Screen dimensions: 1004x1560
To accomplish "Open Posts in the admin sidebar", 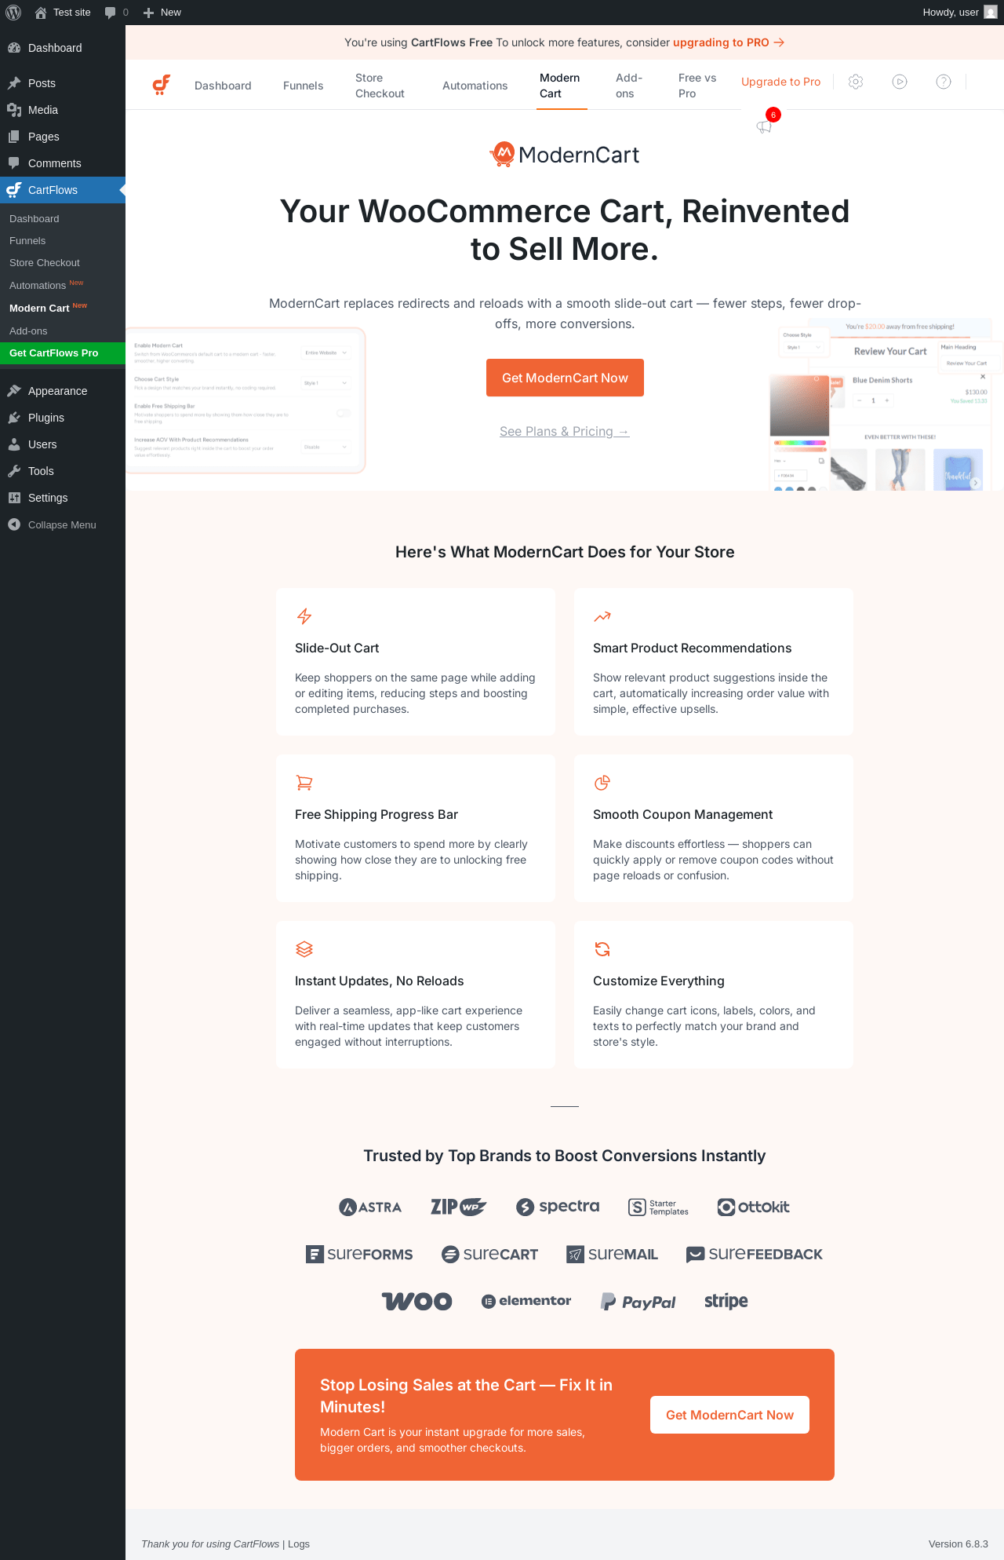I will [63, 83].
